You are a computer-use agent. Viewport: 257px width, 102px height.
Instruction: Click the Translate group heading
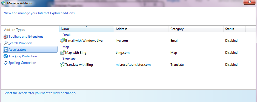coord(69,59)
